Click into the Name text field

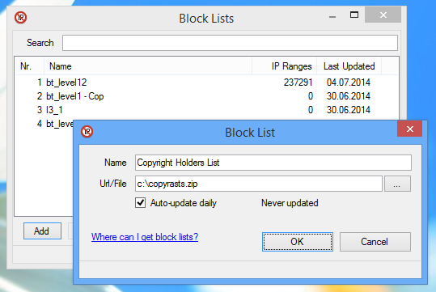click(x=273, y=163)
